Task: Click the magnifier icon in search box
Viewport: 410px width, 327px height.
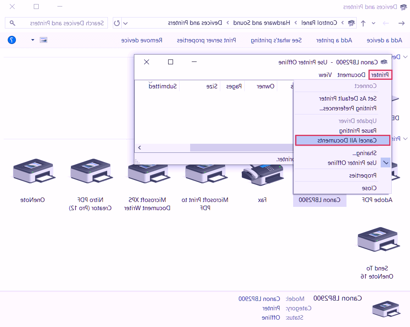Action: 12,23
